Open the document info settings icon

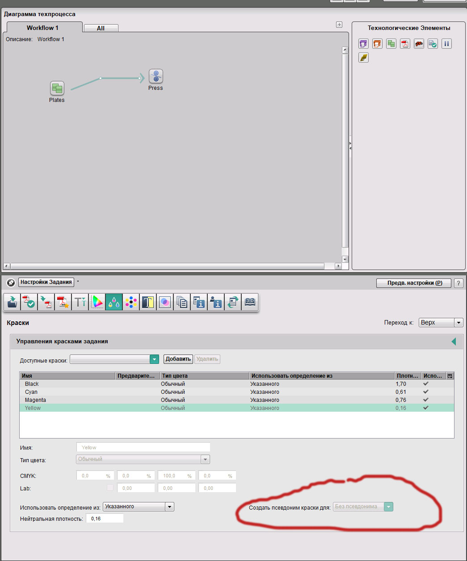199,302
